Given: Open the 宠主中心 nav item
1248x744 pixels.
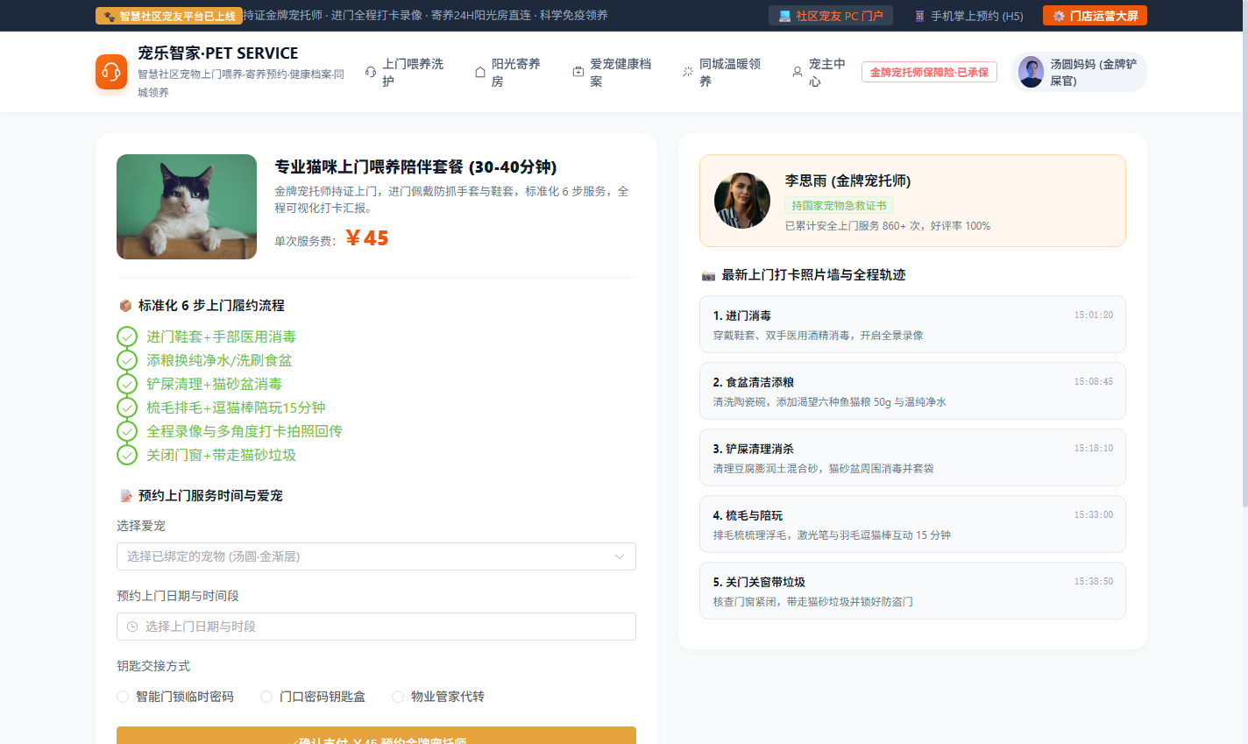Looking at the screenshot, I should (x=820, y=72).
